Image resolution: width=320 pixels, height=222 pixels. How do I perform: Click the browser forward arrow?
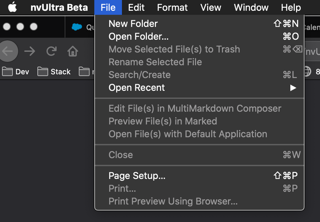[30, 51]
